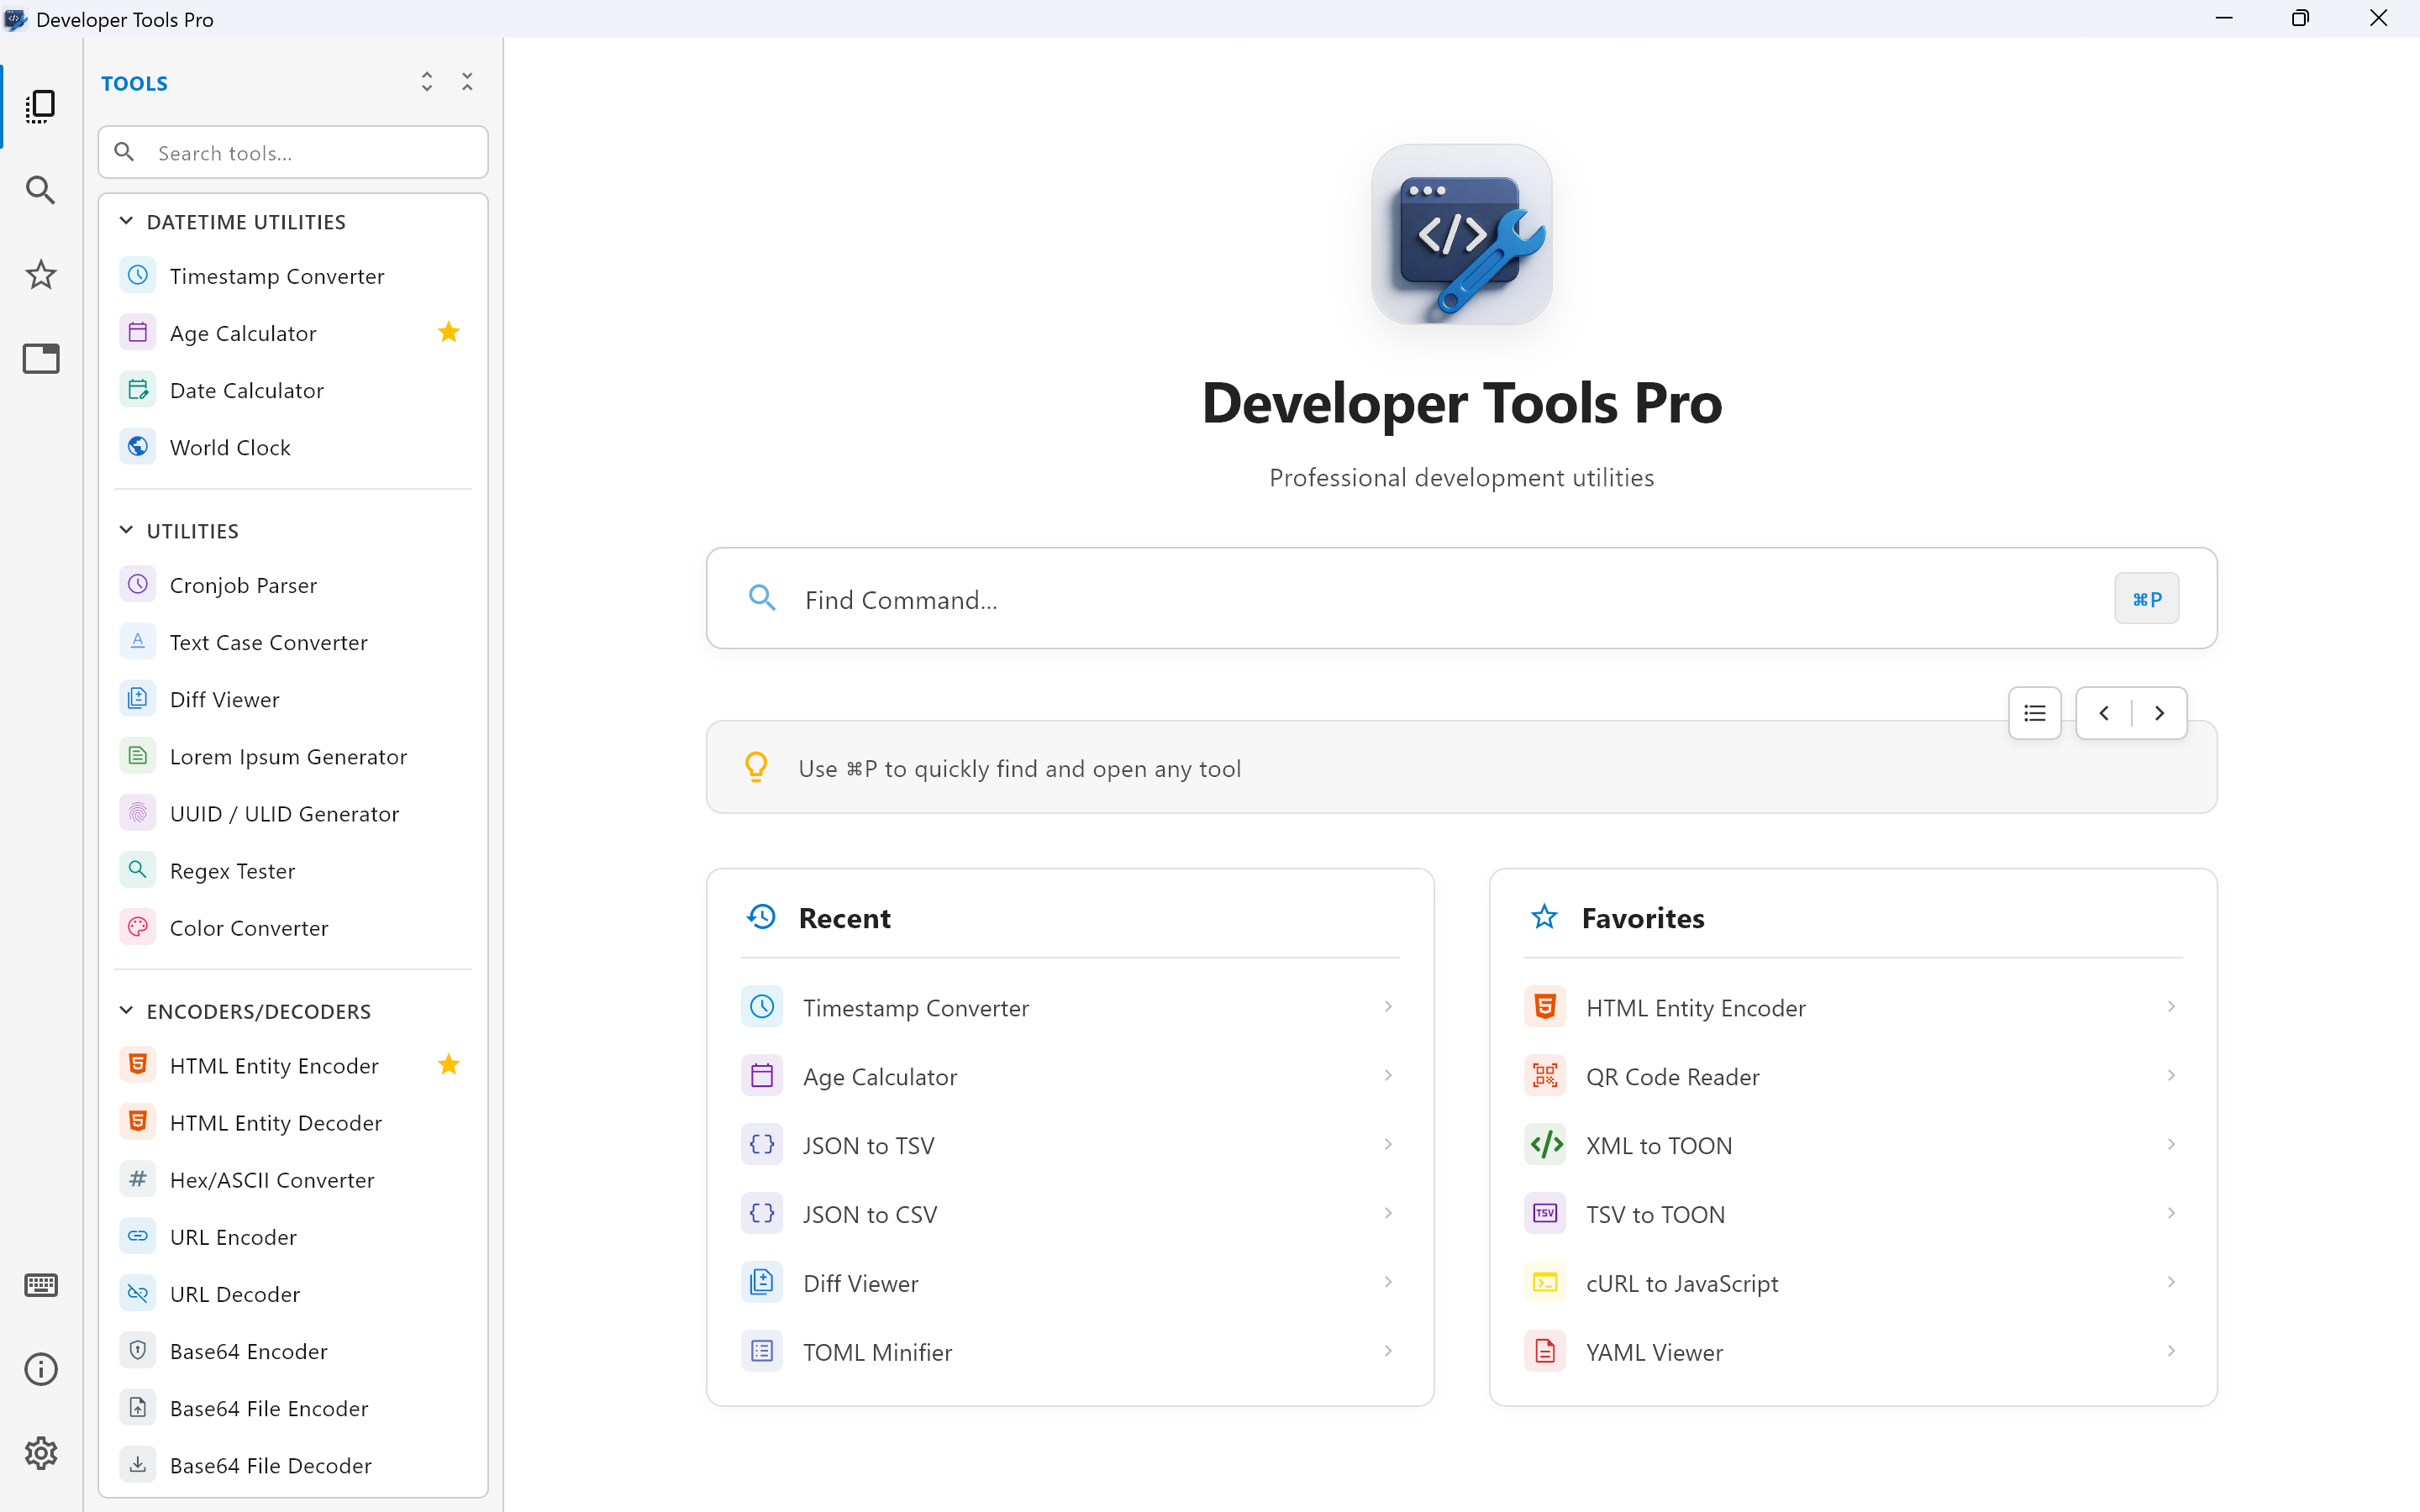Collapse the DATETIME UTILITIES section
This screenshot has width=2420, height=1512.
(126, 221)
